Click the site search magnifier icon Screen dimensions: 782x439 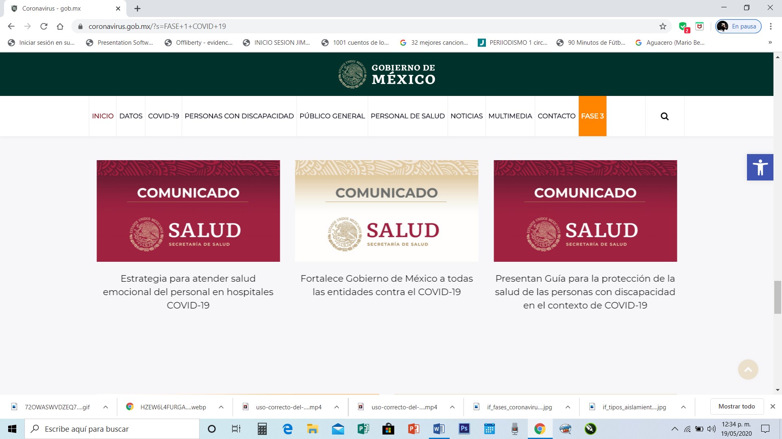(664, 116)
